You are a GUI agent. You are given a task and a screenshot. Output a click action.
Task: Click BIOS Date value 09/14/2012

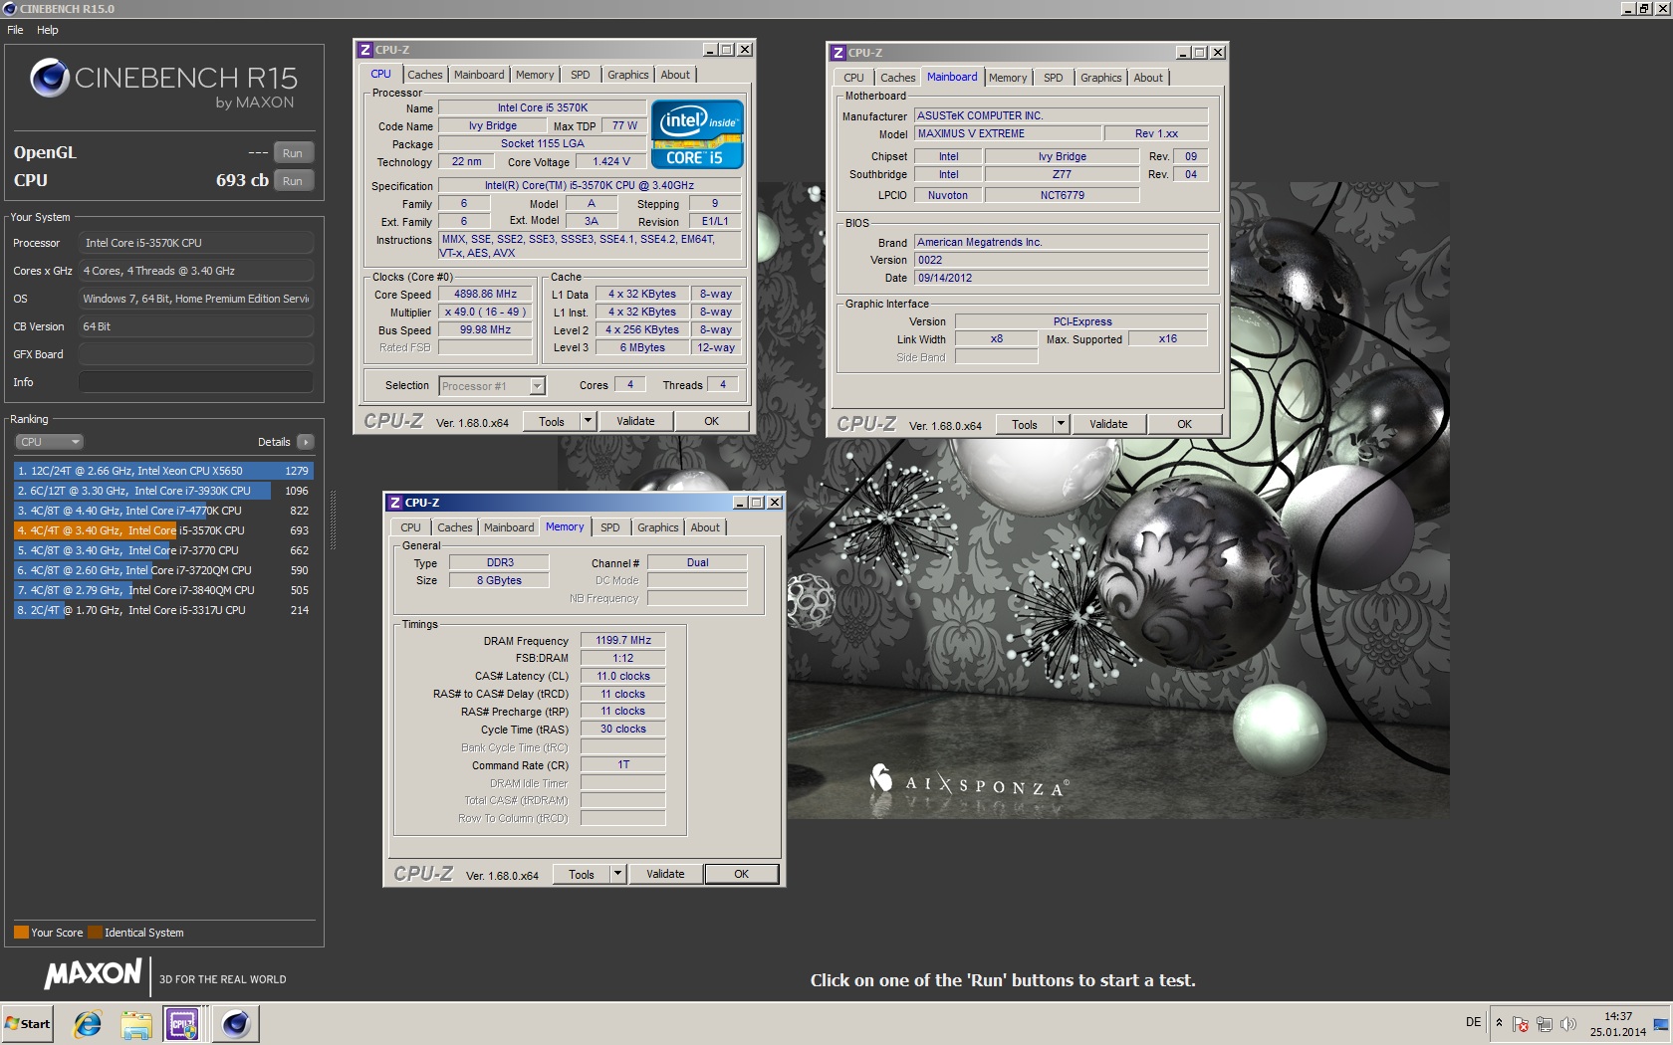(1061, 279)
